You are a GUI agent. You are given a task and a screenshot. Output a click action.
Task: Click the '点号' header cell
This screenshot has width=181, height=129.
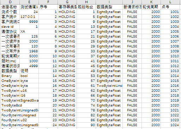point(170,7)
